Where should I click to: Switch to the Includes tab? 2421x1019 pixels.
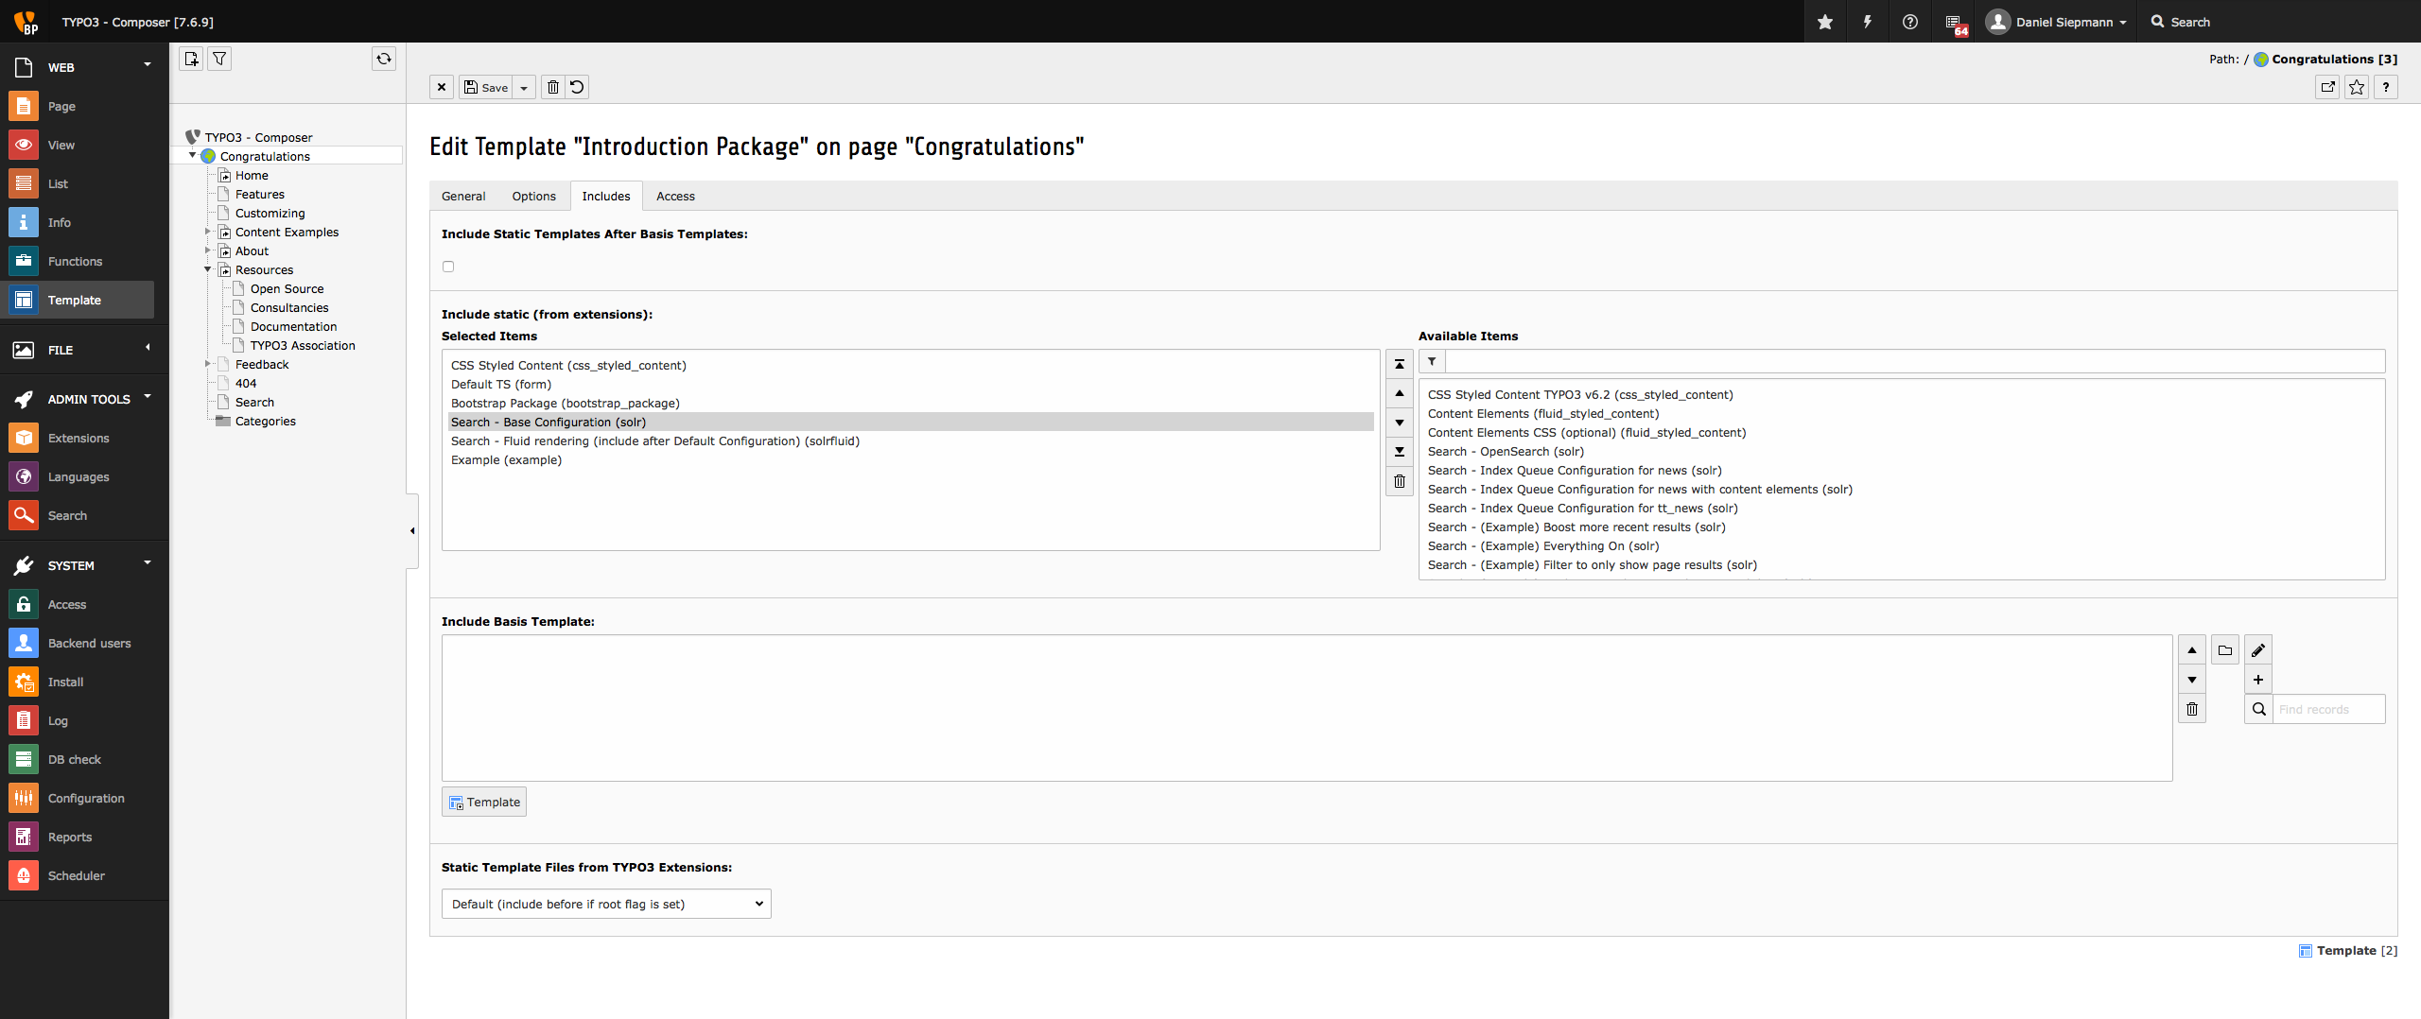(x=606, y=196)
